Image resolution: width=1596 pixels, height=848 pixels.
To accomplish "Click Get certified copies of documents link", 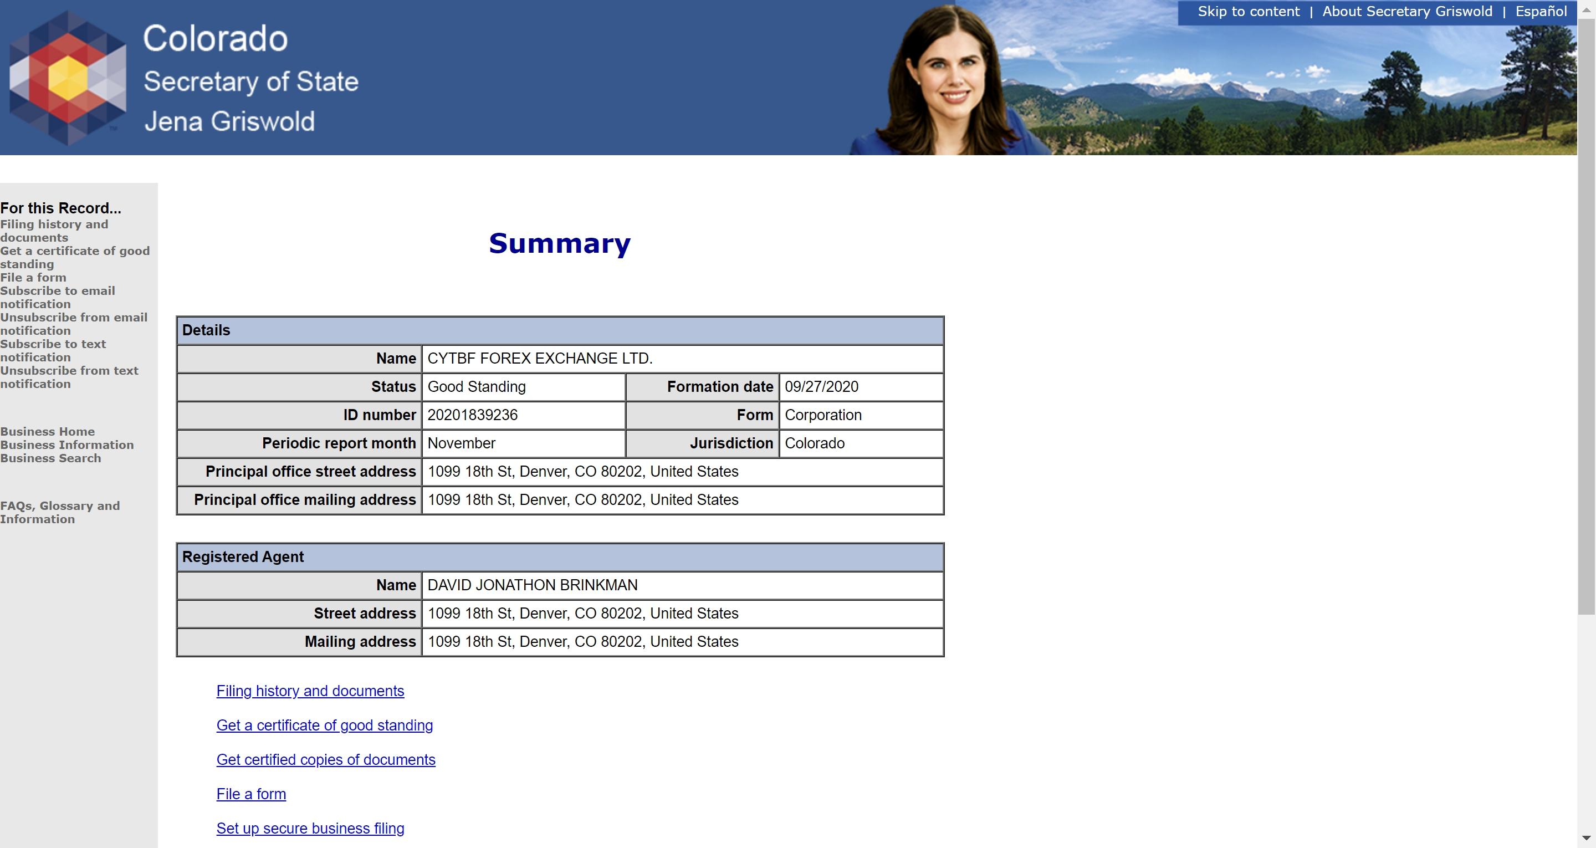I will coord(326,758).
